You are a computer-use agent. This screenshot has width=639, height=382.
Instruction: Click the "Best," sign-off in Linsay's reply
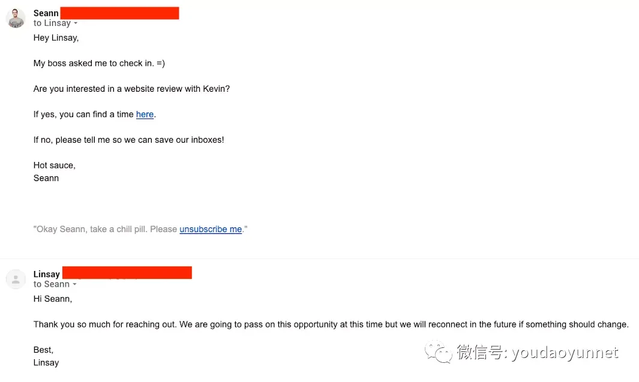(x=43, y=350)
